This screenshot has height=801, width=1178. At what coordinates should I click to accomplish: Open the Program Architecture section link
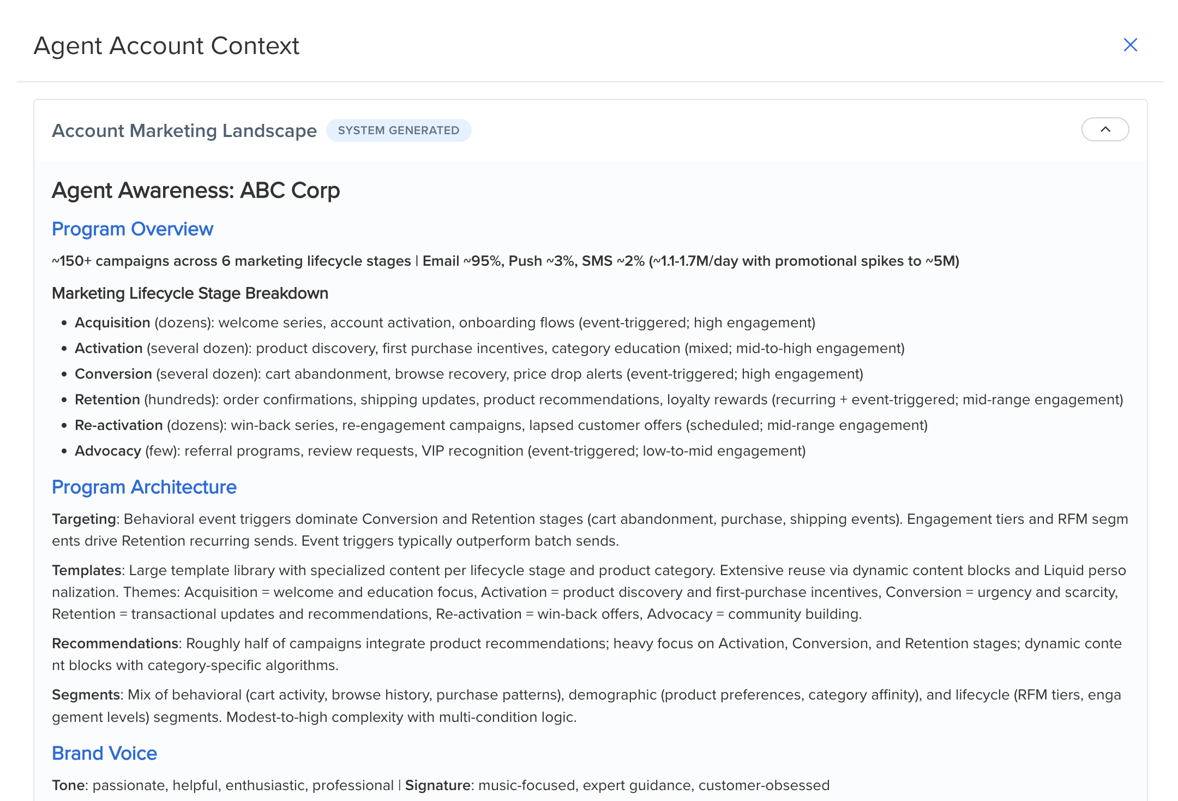[x=144, y=487]
